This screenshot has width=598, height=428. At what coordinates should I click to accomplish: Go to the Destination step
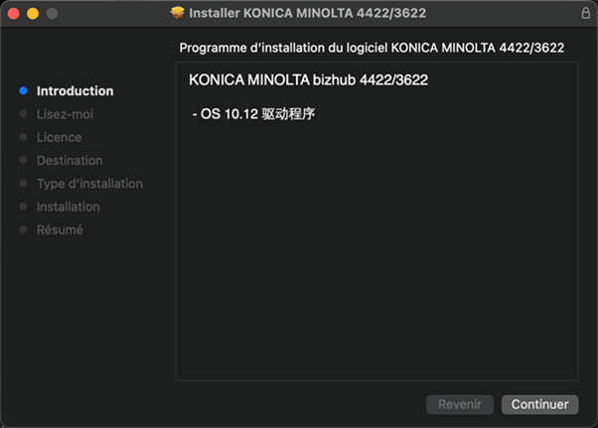coord(70,160)
